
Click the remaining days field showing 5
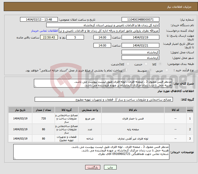(x=75, y=37)
